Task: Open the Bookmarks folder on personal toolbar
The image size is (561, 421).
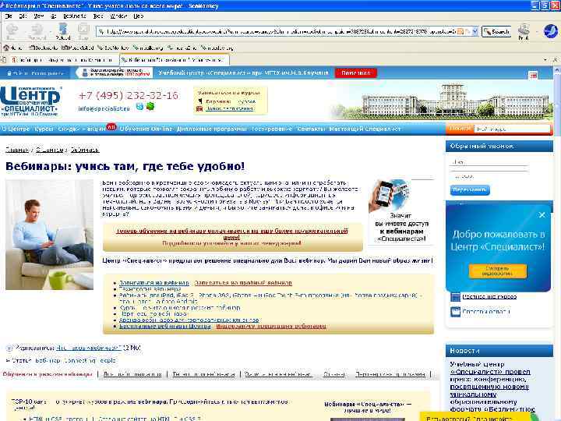Action: click(43, 48)
